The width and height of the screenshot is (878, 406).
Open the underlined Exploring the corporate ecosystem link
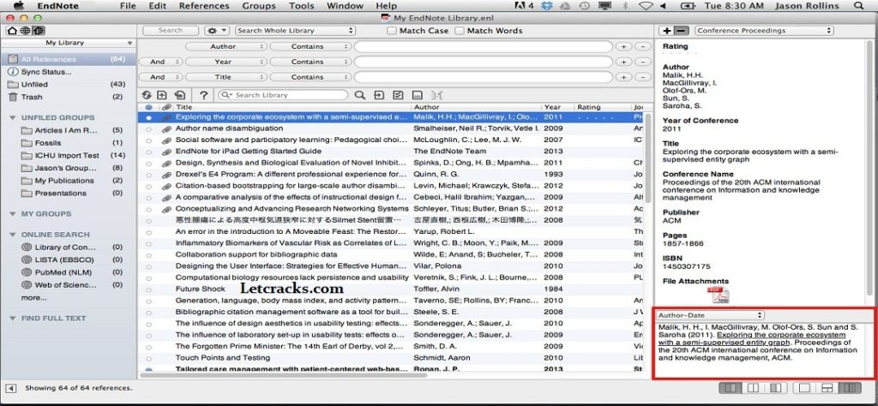tap(752, 339)
